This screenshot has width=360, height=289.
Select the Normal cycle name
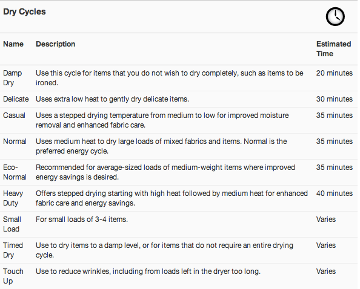click(15, 141)
